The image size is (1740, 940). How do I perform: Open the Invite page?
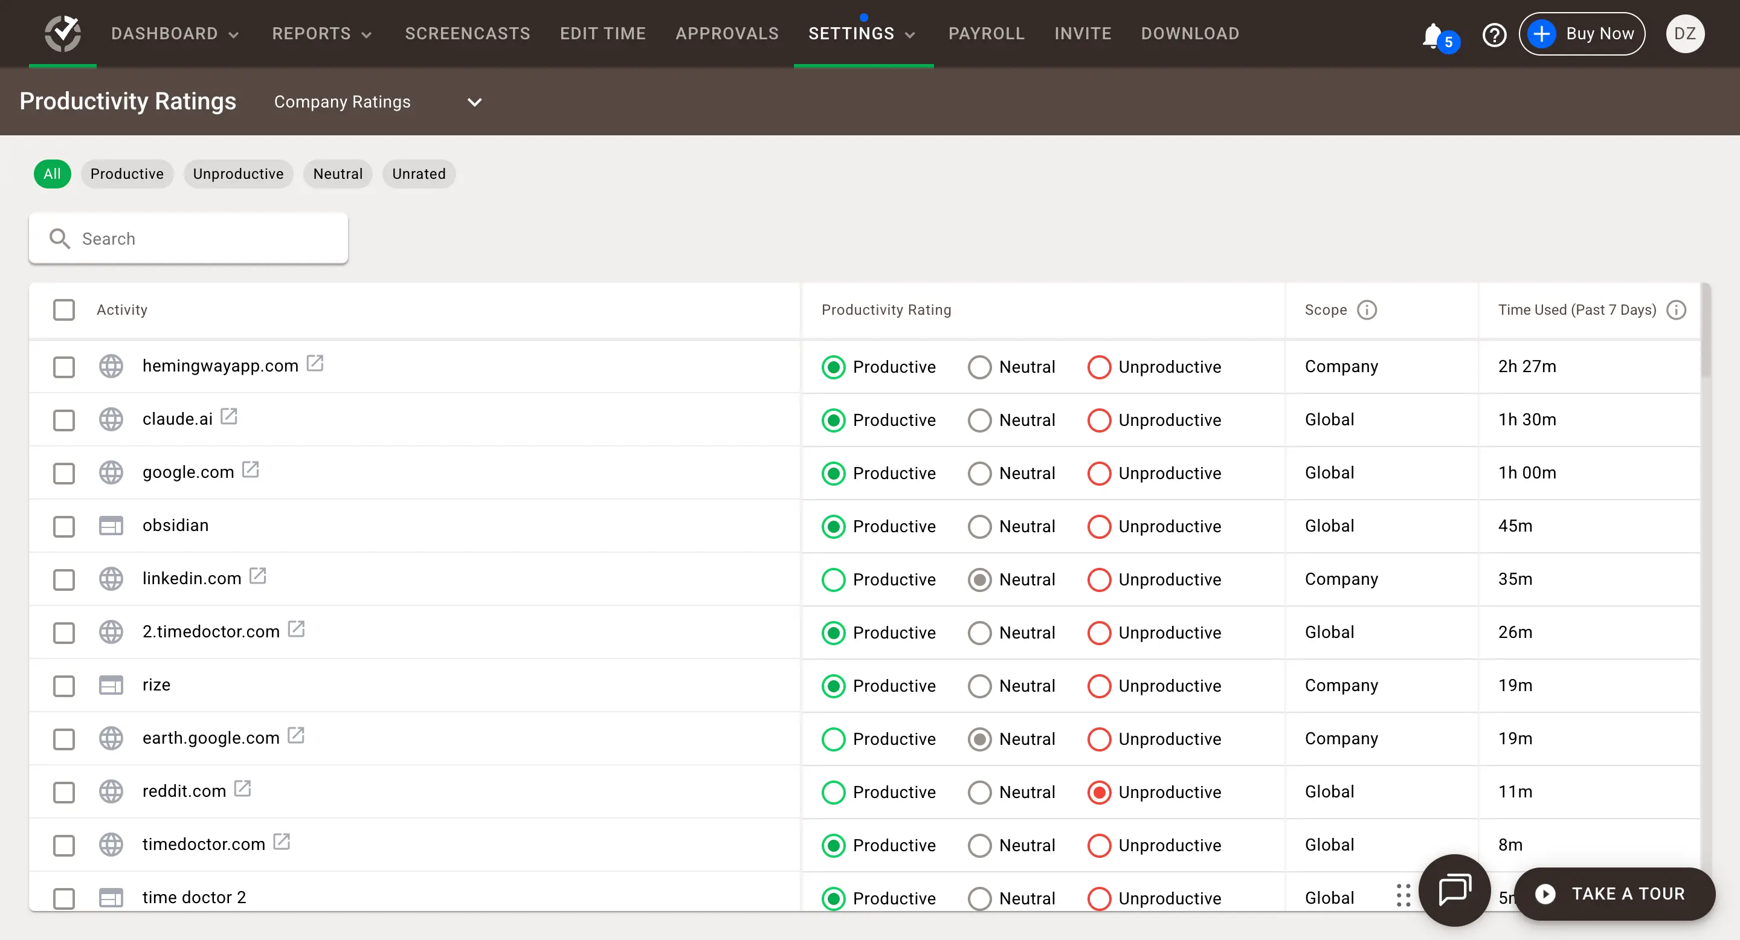[1083, 34]
